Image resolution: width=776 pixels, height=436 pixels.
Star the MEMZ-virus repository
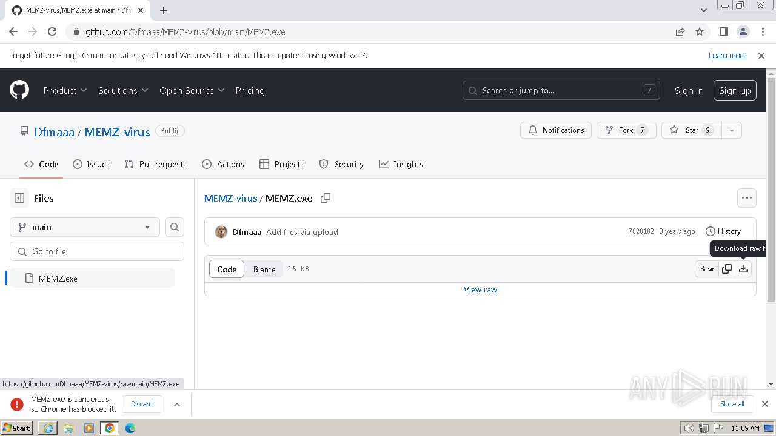(x=692, y=130)
